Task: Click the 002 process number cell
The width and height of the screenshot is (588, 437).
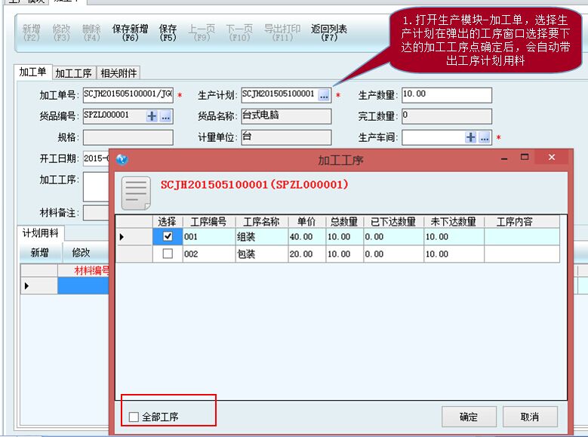Action: coord(209,254)
